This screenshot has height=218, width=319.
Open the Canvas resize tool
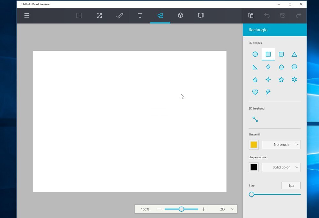[99, 16]
